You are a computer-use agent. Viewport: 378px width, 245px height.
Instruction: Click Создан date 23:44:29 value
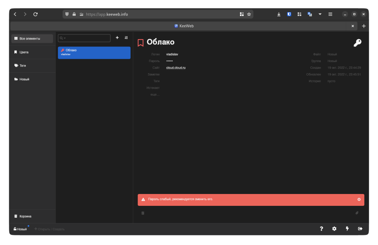click(x=344, y=68)
